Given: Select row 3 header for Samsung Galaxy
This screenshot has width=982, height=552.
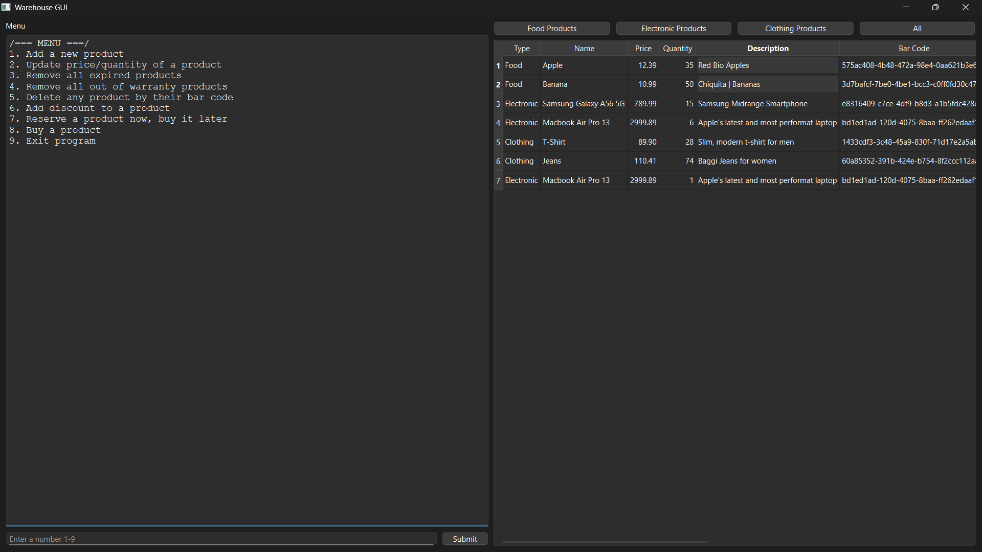Looking at the screenshot, I should click(x=498, y=104).
